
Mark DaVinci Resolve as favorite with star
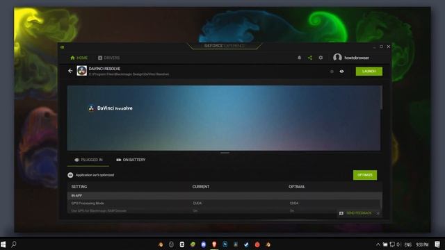[x=332, y=72]
